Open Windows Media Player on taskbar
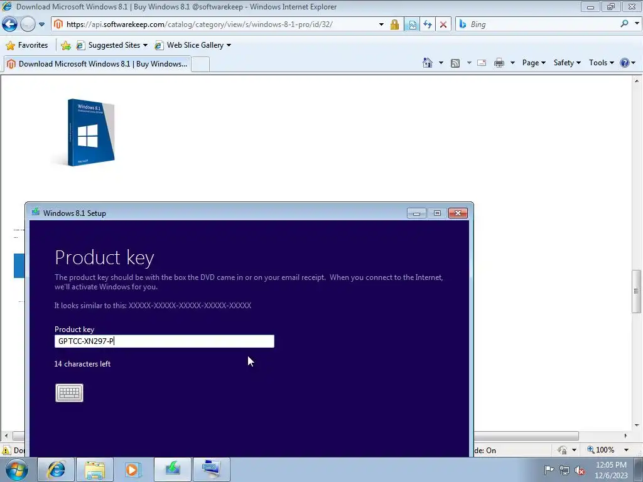This screenshot has width=643, height=482. tap(133, 469)
